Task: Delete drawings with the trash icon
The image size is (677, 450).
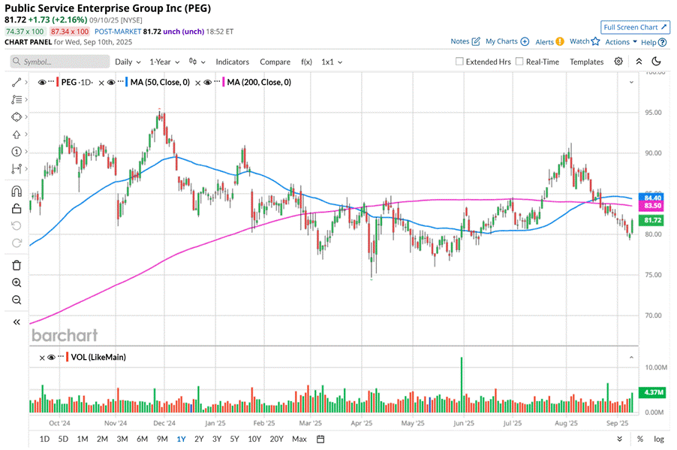Action: [x=17, y=265]
